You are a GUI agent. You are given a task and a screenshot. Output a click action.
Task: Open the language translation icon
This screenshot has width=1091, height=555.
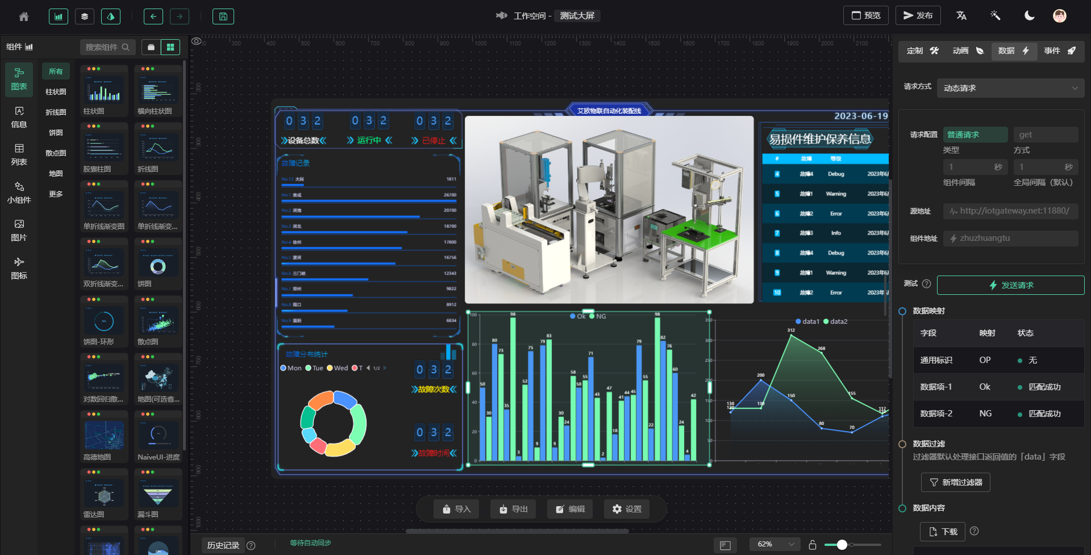coord(961,16)
